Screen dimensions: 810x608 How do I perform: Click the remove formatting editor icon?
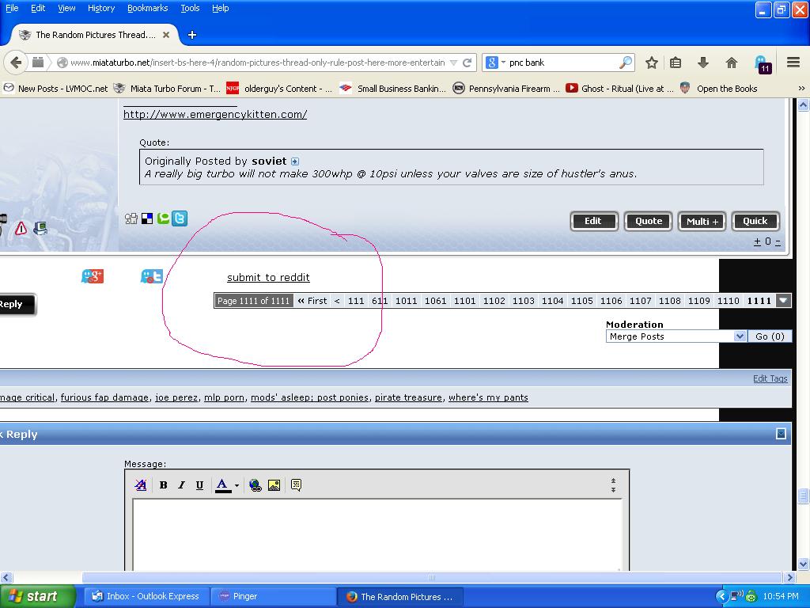(141, 485)
